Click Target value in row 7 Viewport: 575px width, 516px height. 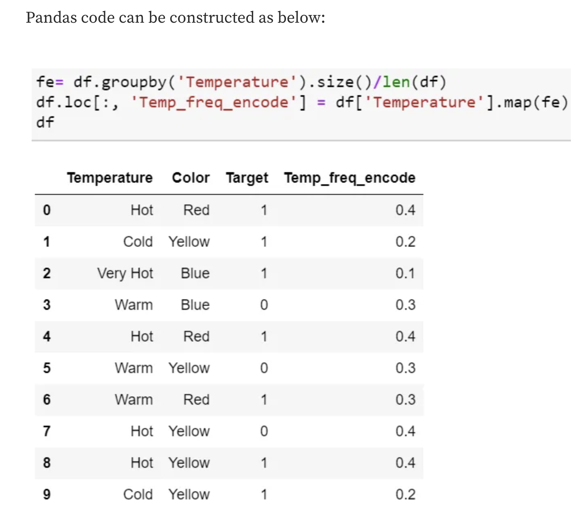[264, 431]
